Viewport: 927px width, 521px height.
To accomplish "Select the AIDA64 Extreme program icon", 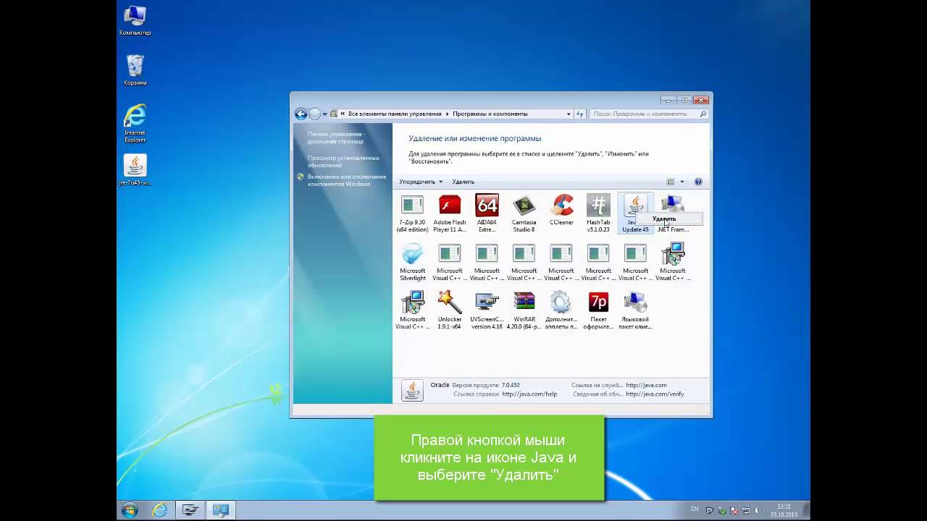I will coord(487,213).
